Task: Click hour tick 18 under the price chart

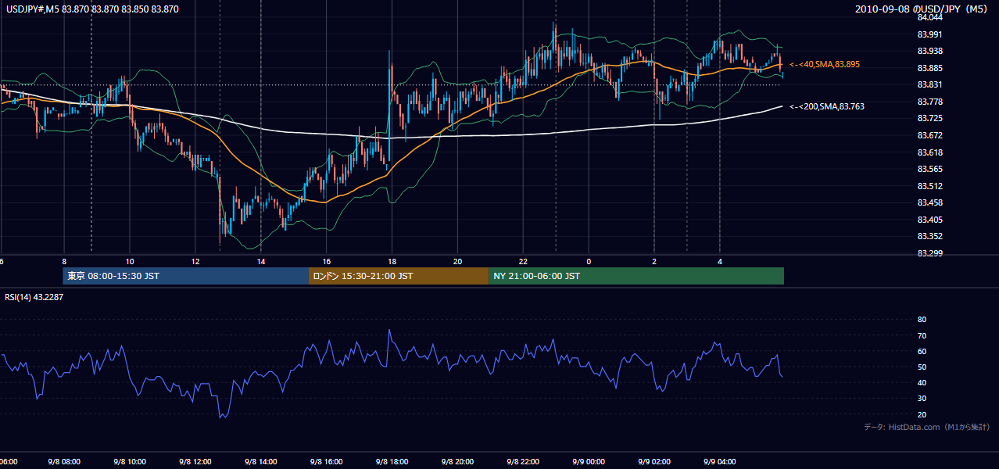Action: [392, 262]
